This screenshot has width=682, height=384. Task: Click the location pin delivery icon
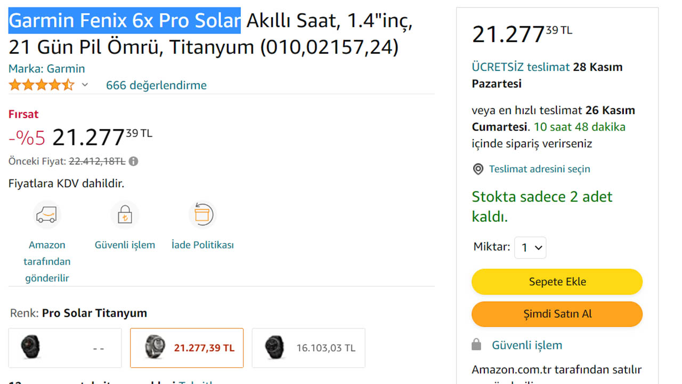(x=478, y=169)
